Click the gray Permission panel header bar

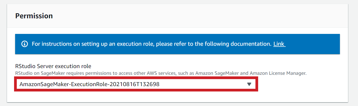pyautogui.click(x=178, y=16)
